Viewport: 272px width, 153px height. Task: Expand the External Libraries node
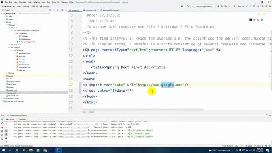click(2, 99)
